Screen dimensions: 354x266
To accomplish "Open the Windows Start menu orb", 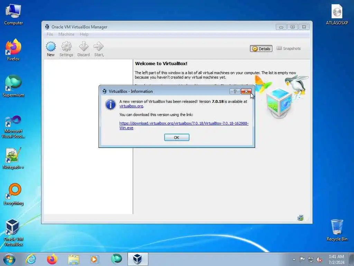I will pyautogui.click(x=9, y=259).
